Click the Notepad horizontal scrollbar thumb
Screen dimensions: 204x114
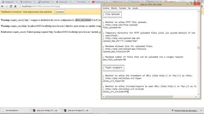click(x=139, y=97)
